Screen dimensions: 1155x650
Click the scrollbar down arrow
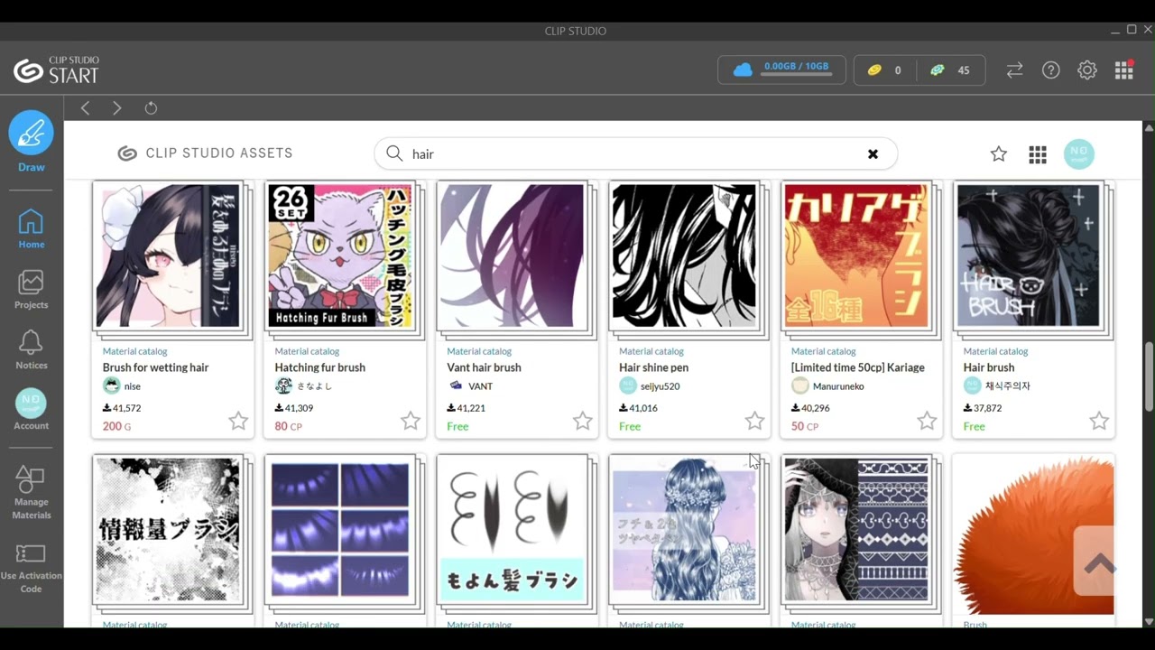coord(1149,621)
